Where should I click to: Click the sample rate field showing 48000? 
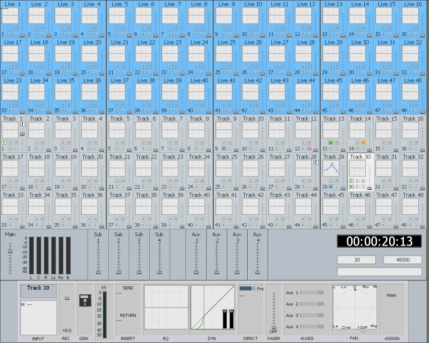[x=403, y=260]
